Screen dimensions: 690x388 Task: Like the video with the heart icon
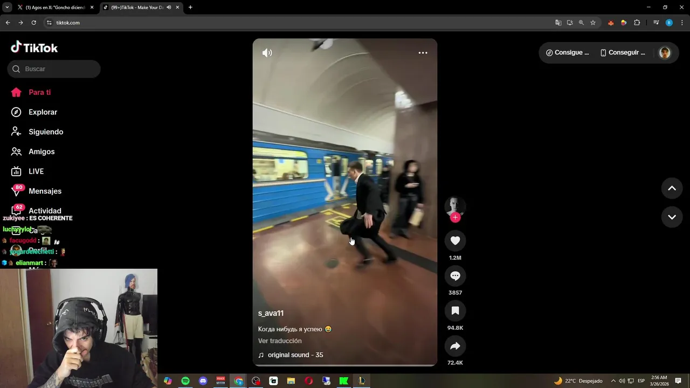[455, 241]
